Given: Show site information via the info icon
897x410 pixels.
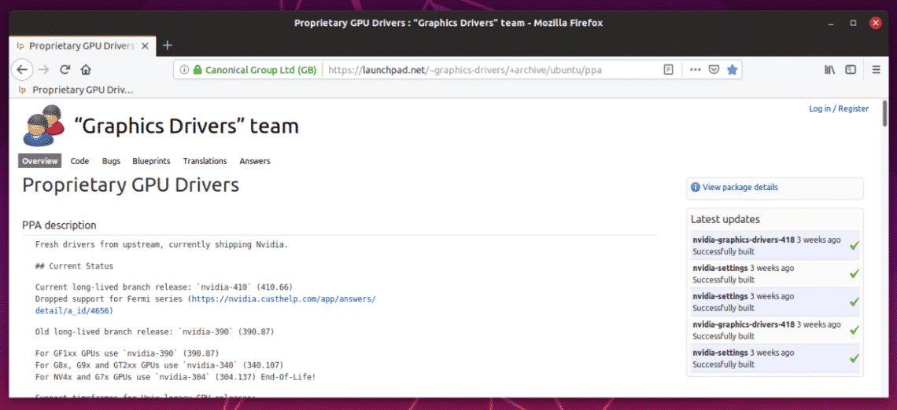Looking at the screenshot, I should 184,70.
